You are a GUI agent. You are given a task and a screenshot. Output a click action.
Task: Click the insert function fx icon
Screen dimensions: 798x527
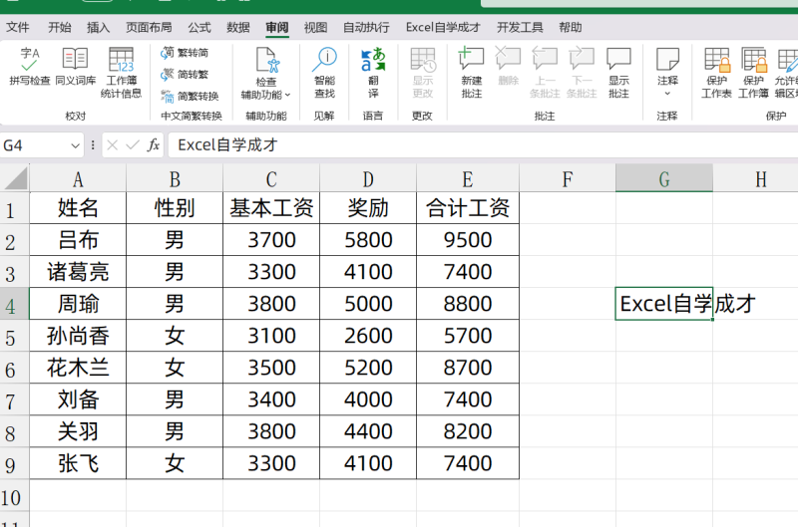point(154,145)
